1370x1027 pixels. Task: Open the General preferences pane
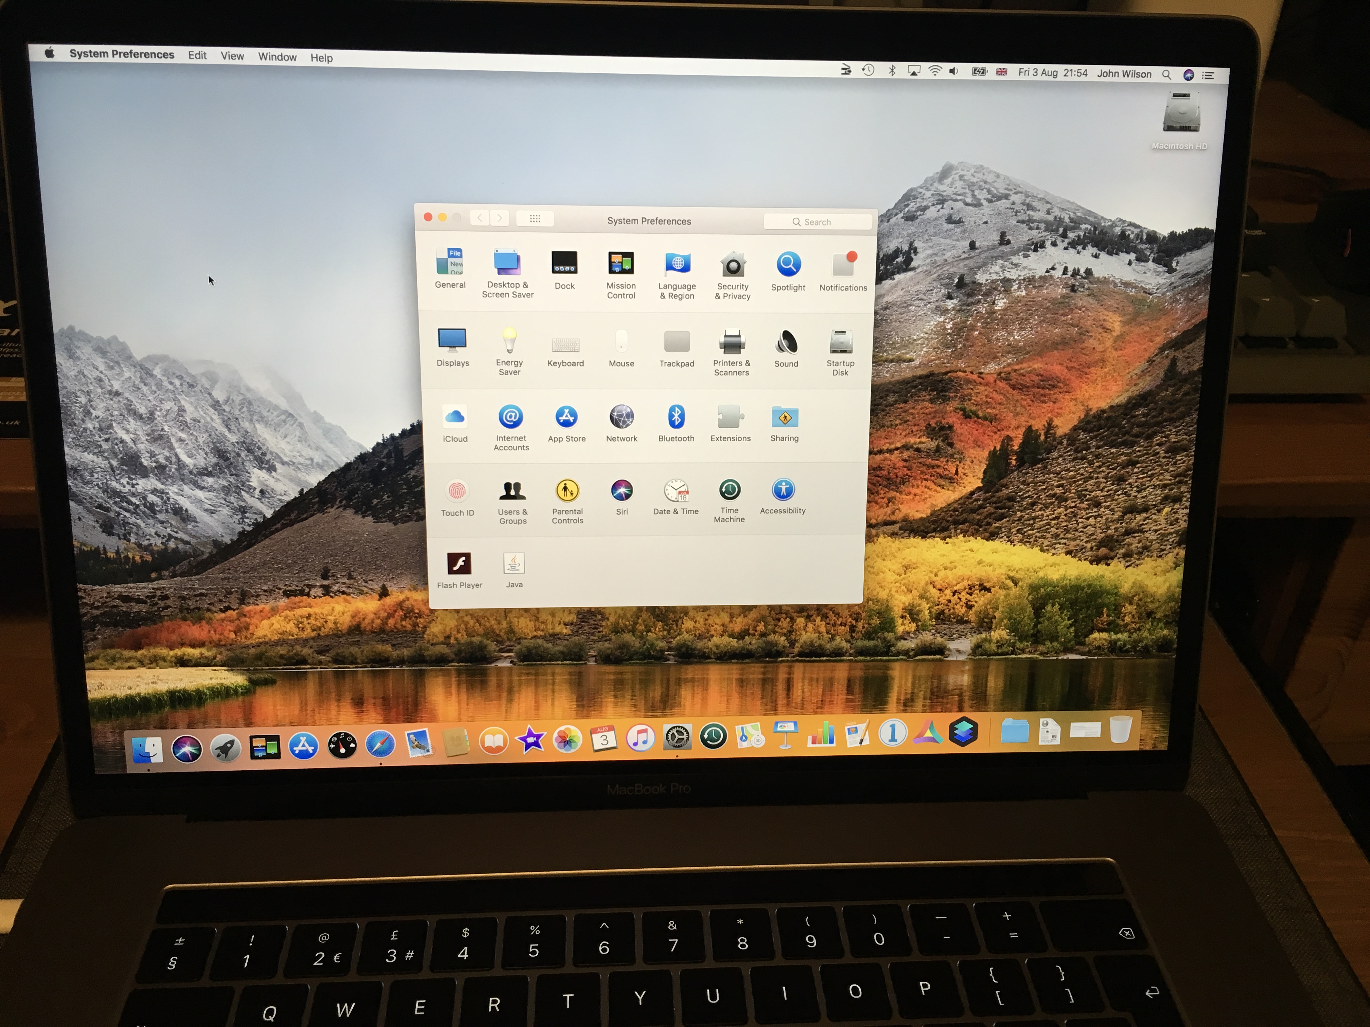[x=450, y=268]
